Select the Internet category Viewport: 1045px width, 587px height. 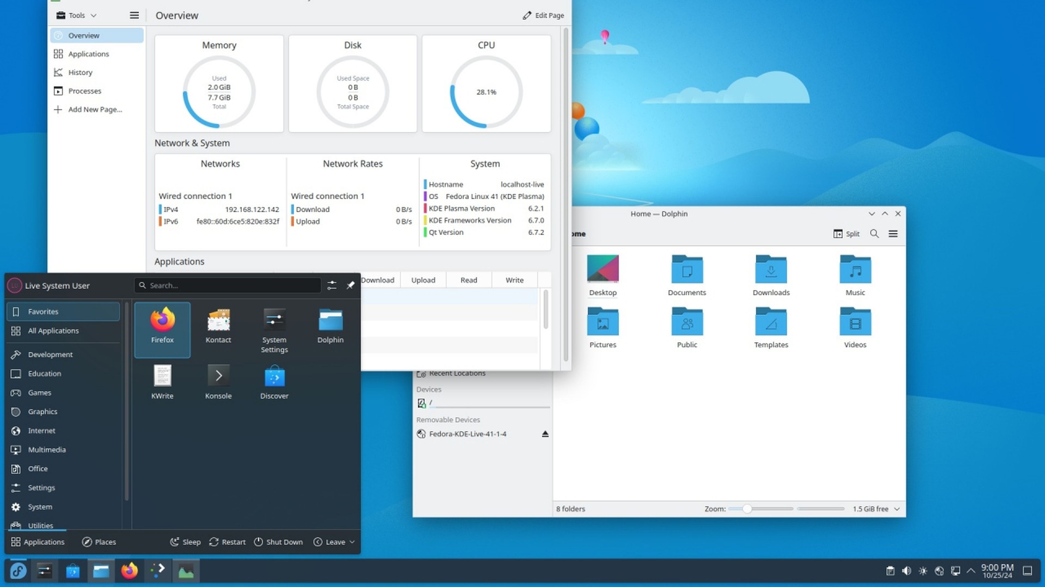pyautogui.click(x=63, y=431)
